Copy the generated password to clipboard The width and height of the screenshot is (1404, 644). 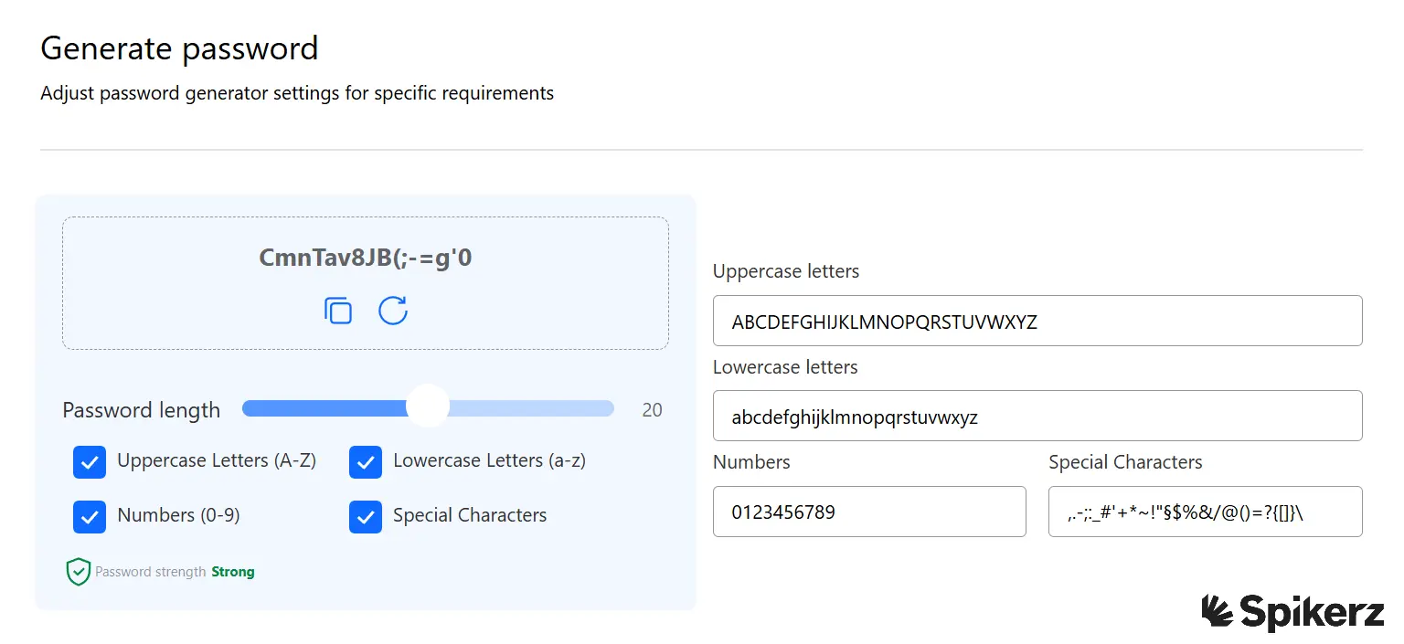pyautogui.click(x=337, y=311)
